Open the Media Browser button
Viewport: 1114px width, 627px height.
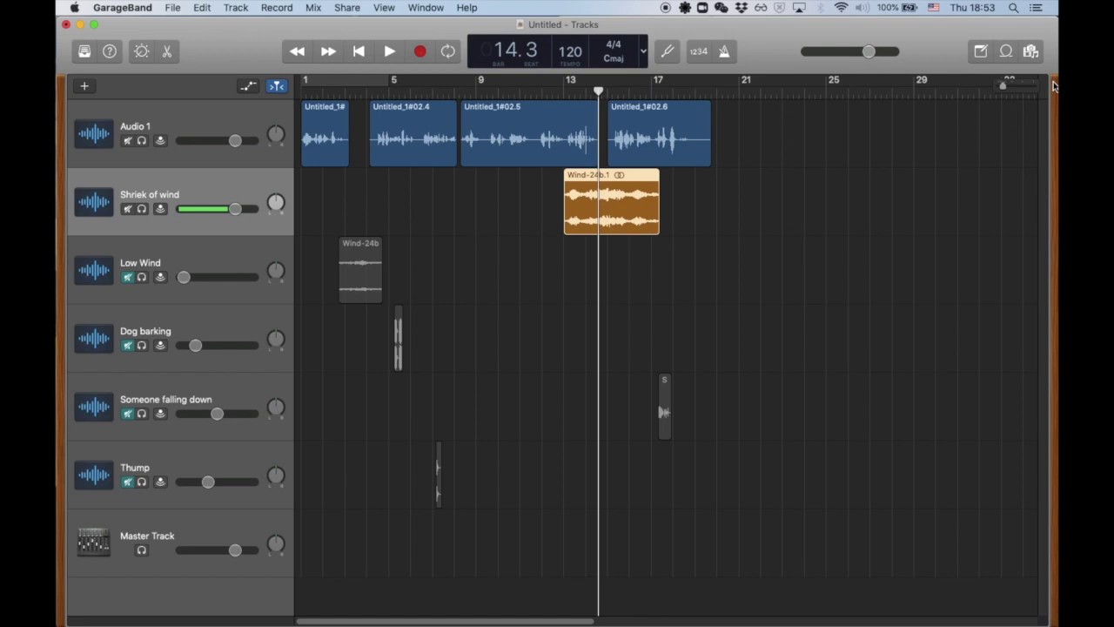pos(1031,51)
